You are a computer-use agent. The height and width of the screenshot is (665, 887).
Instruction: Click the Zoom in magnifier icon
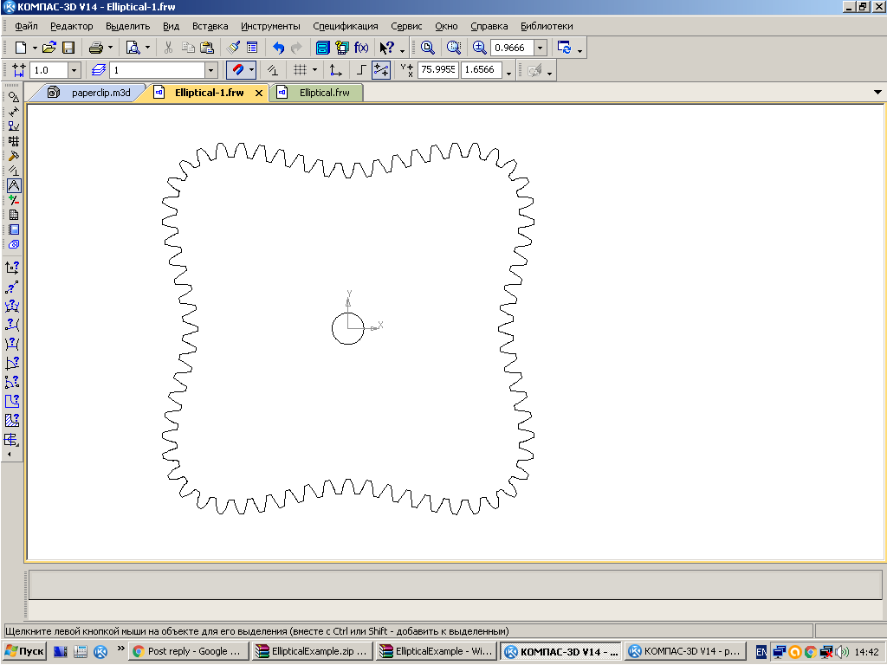[x=479, y=48]
